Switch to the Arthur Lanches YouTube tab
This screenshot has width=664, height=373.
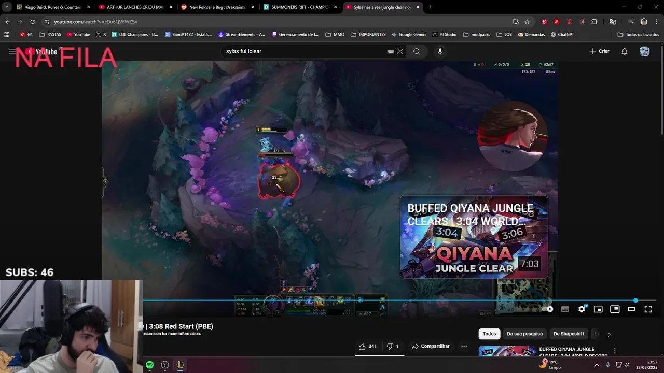(135, 7)
